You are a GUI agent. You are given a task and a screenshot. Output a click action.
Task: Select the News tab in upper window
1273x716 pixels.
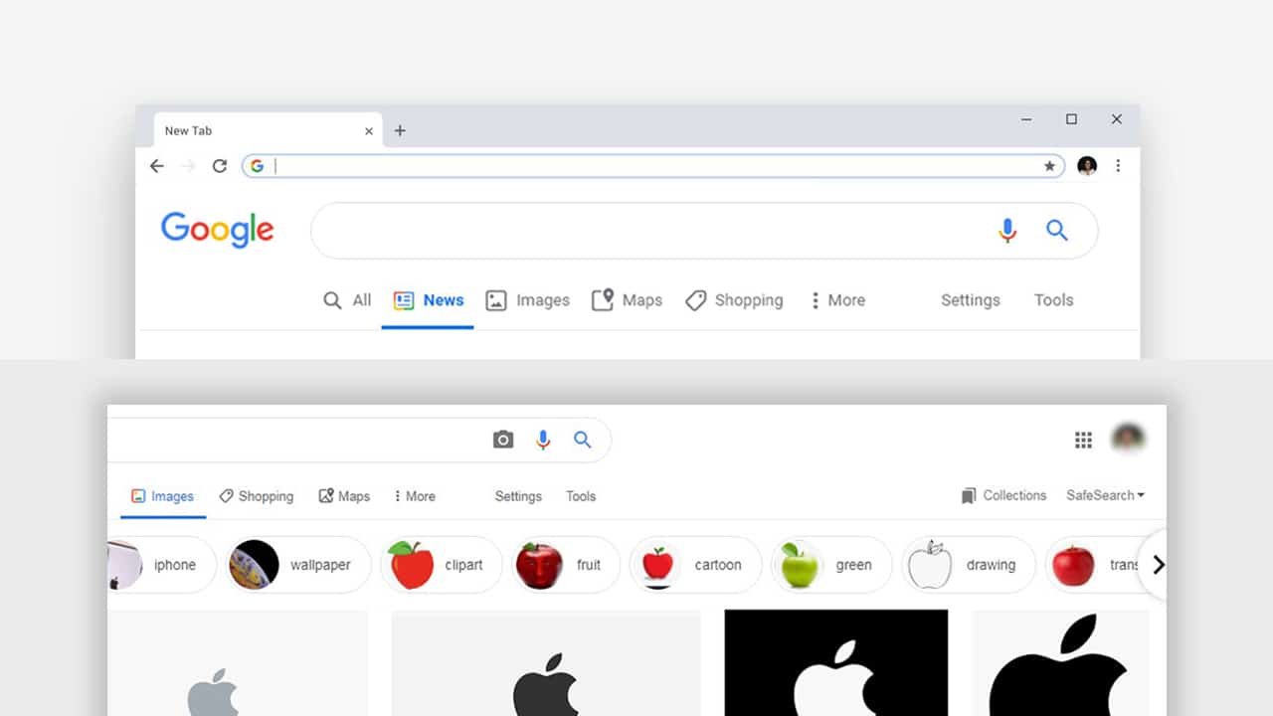pyautogui.click(x=429, y=300)
